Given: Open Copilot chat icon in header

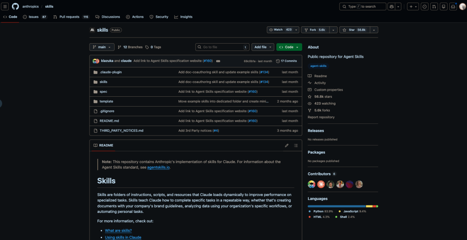Looking at the screenshot, I should [391, 6].
